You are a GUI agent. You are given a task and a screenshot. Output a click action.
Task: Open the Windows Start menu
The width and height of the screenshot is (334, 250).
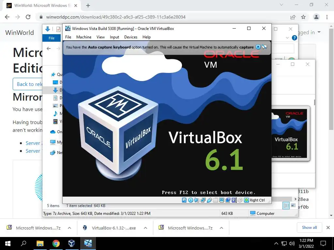point(8,243)
